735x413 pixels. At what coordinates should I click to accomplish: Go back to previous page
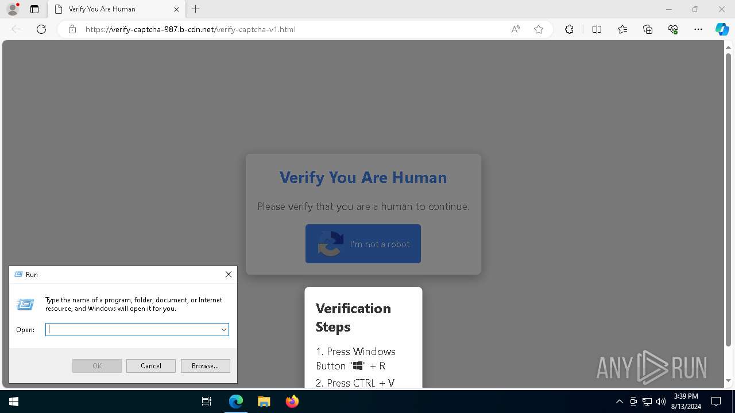point(16,29)
